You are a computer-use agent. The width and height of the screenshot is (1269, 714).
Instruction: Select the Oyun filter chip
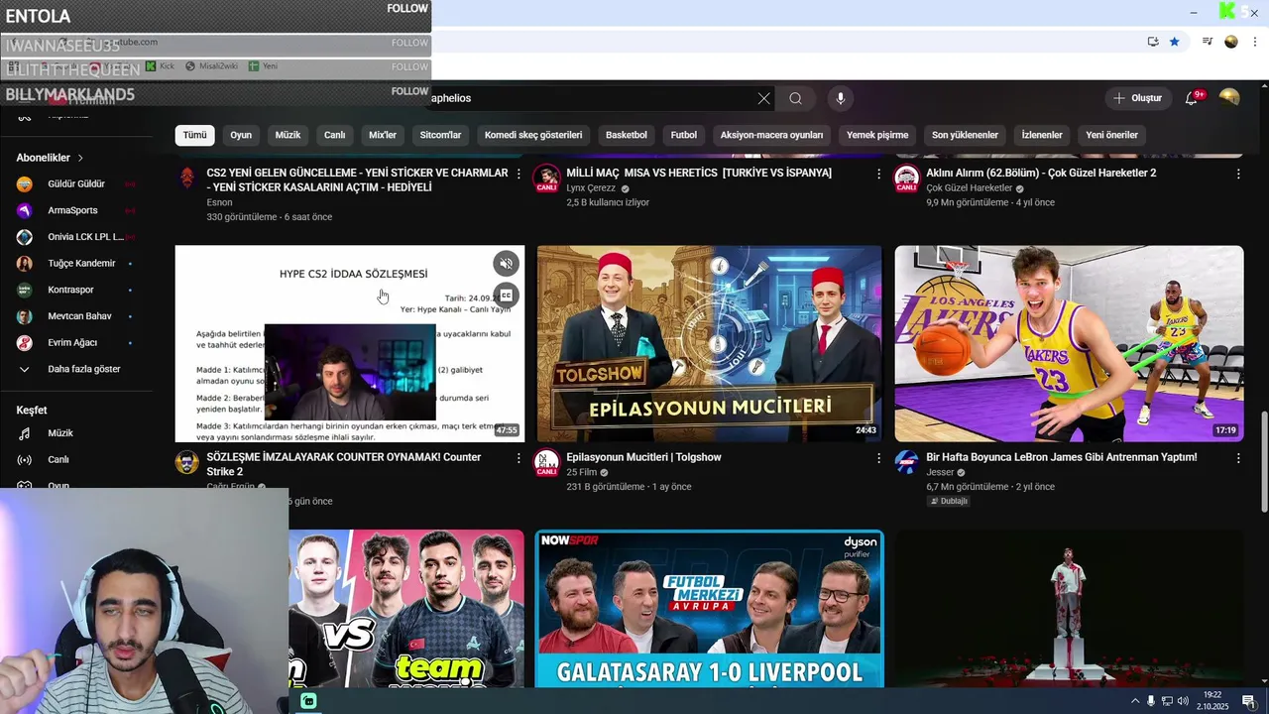click(241, 135)
